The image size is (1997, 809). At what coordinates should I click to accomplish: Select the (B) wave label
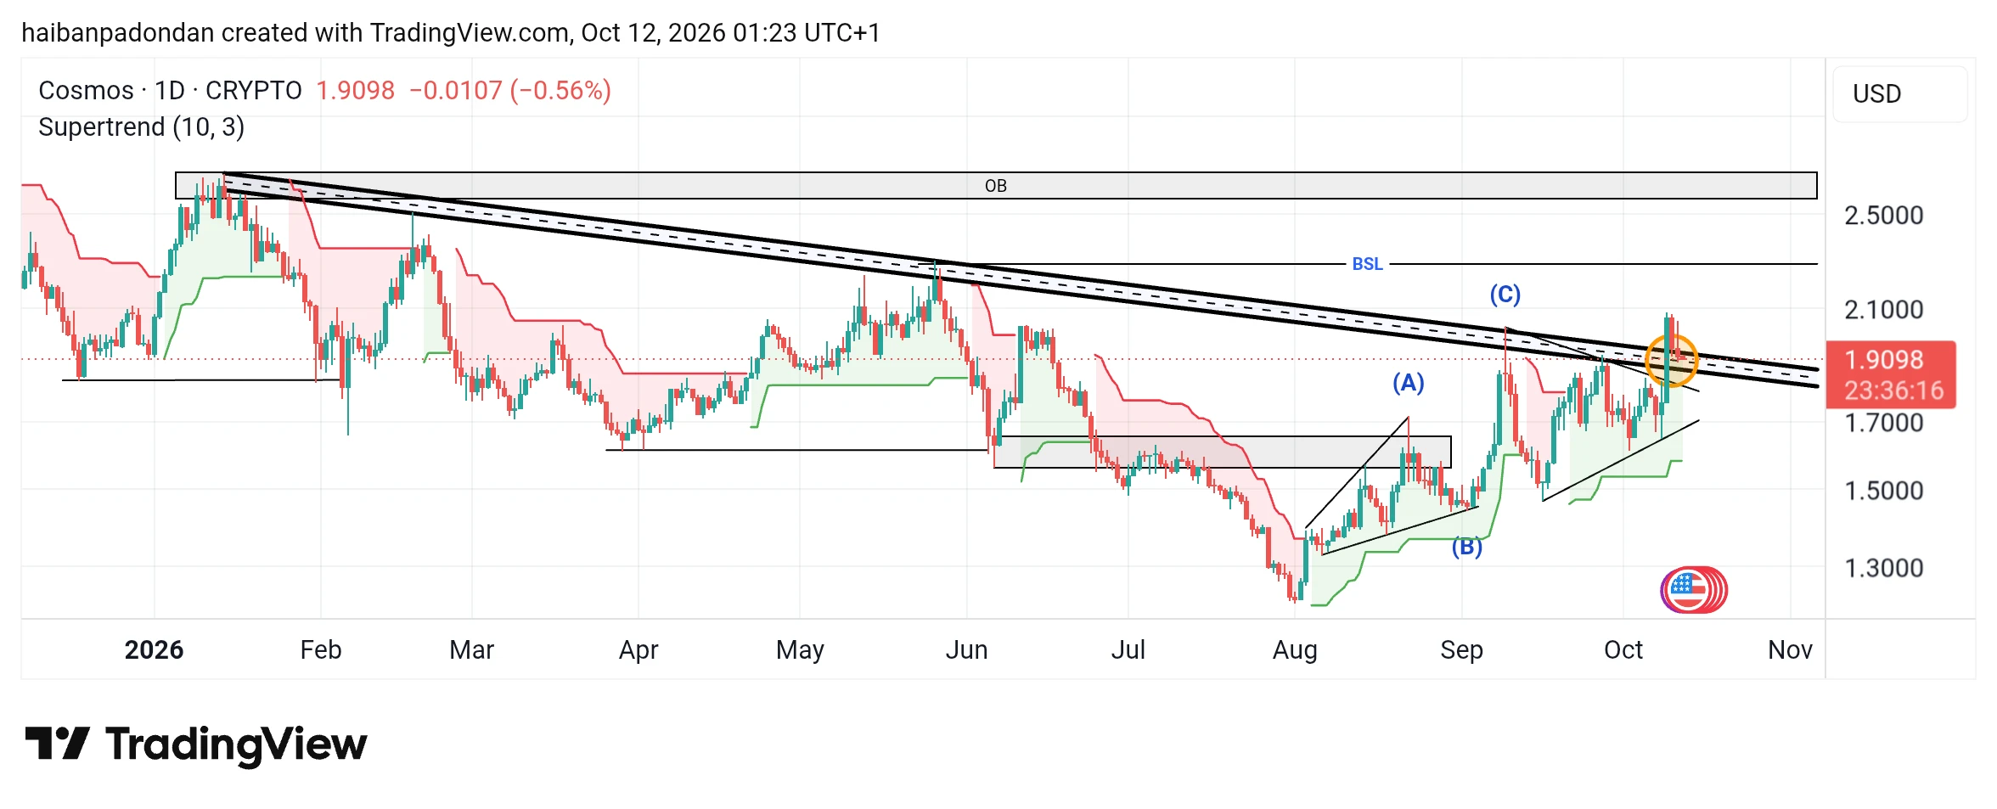click(x=1466, y=547)
